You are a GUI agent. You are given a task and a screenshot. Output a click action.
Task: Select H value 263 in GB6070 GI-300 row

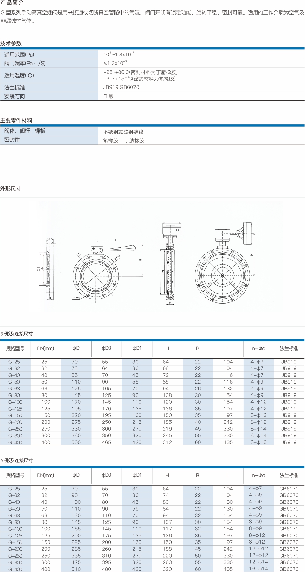point(167,562)
